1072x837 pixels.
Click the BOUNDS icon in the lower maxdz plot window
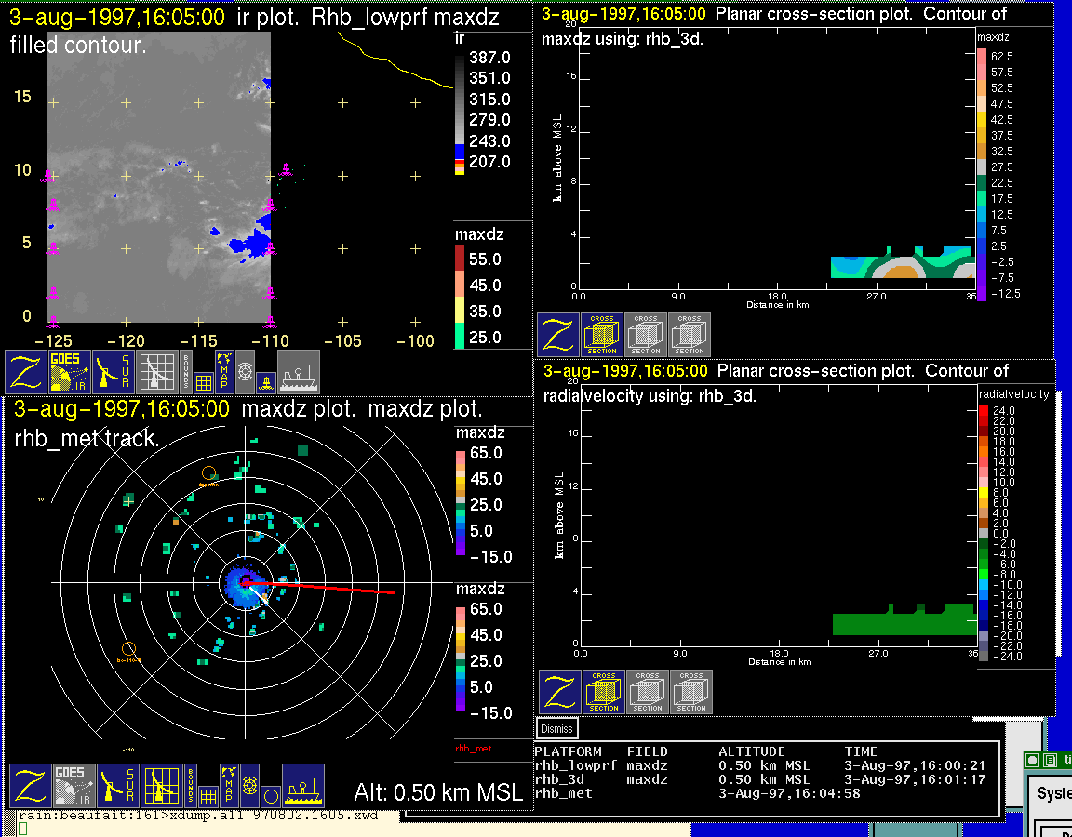pyautogui.click(x=191, y=787)
